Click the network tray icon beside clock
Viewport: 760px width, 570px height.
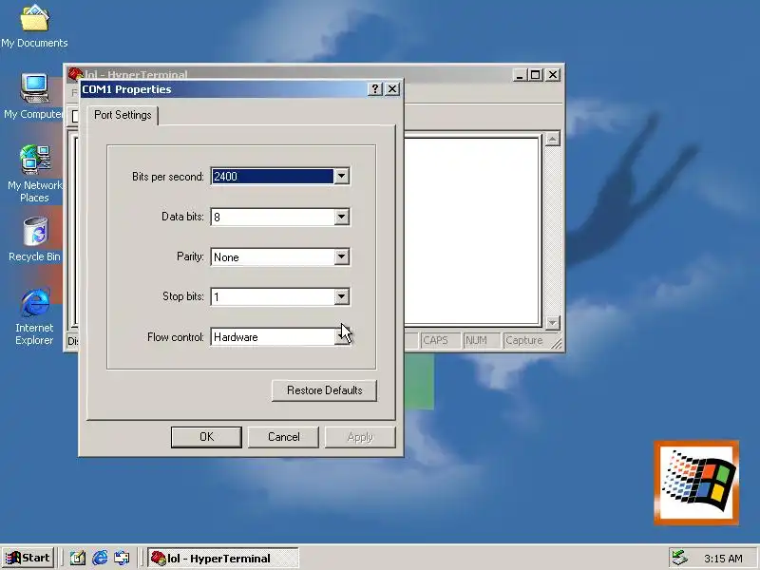[x=679, y=558]
